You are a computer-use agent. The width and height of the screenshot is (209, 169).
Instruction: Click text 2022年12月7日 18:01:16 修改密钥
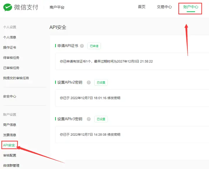(95, 98)
